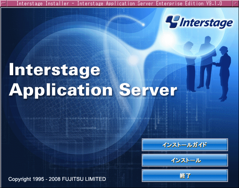Open the window menu in title bar

point(3,3)
